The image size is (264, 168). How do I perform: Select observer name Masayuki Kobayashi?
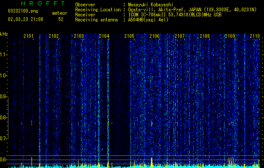pyautogui.click(x=150, y=5)
